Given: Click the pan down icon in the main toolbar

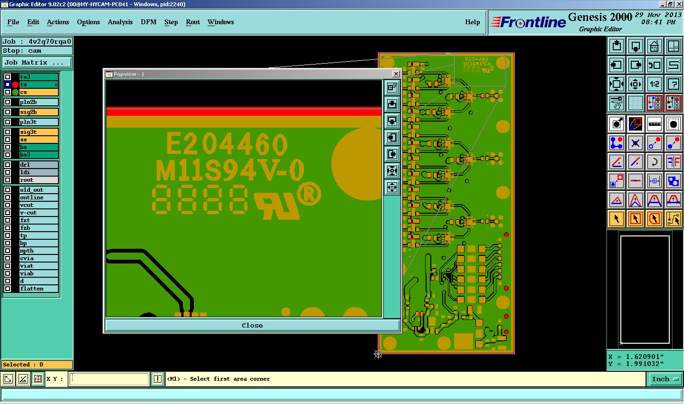Looking at the screenshot, I should click(636, 46).
